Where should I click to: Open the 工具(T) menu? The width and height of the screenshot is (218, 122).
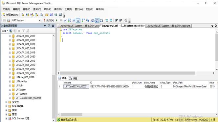[x=68, y=9]
